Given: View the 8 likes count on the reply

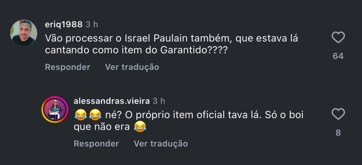Looking at the screenshot, I should pyautogui.click(x=338, y=133).
